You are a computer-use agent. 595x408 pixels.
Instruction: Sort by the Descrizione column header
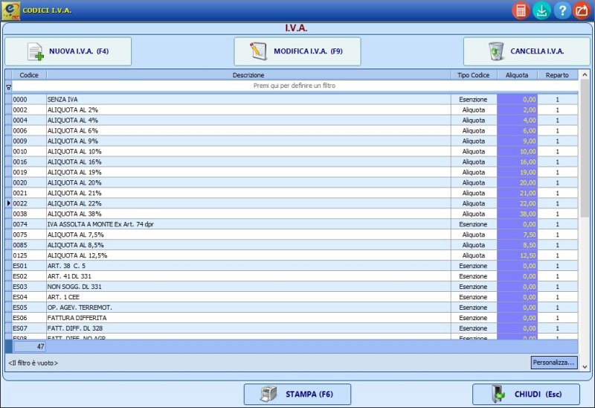point(248,75)
